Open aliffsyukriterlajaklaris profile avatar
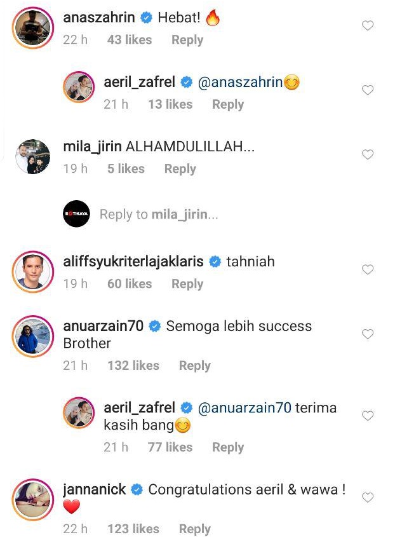This screenshot has width=395, height=537. point(33,272)
